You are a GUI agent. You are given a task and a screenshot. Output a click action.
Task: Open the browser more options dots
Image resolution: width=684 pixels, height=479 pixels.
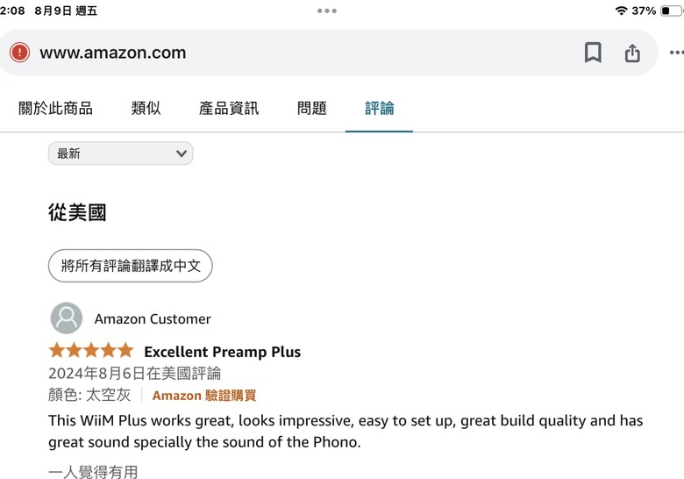(x=677, y=53)
